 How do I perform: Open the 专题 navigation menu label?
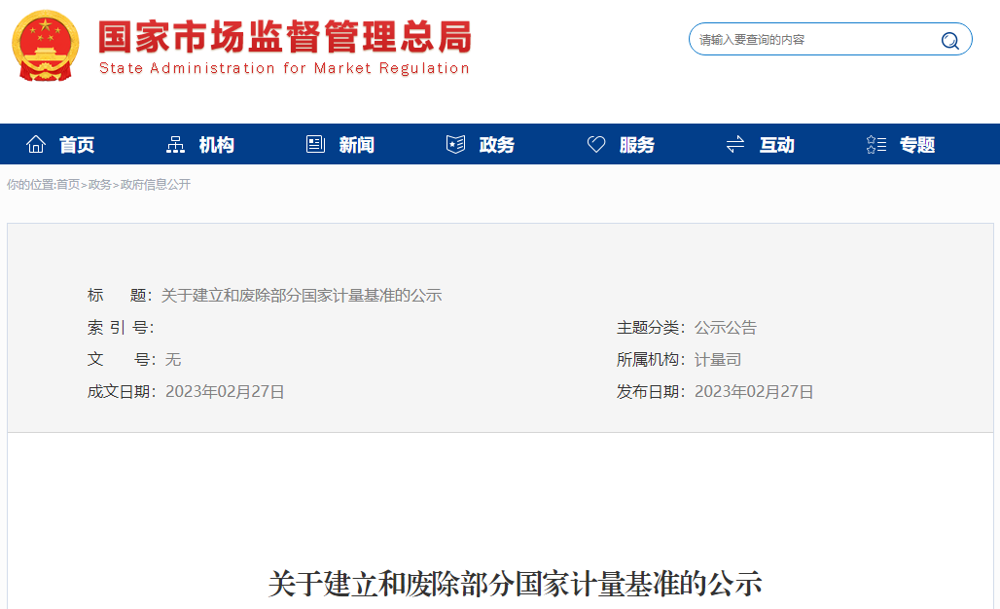[x=917, y=145]
